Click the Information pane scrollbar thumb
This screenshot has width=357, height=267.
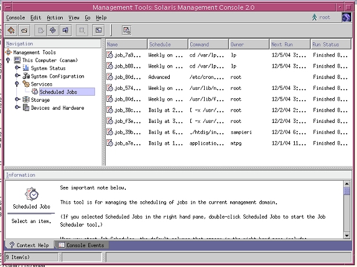pyautogui.click(x=347, y=190)
